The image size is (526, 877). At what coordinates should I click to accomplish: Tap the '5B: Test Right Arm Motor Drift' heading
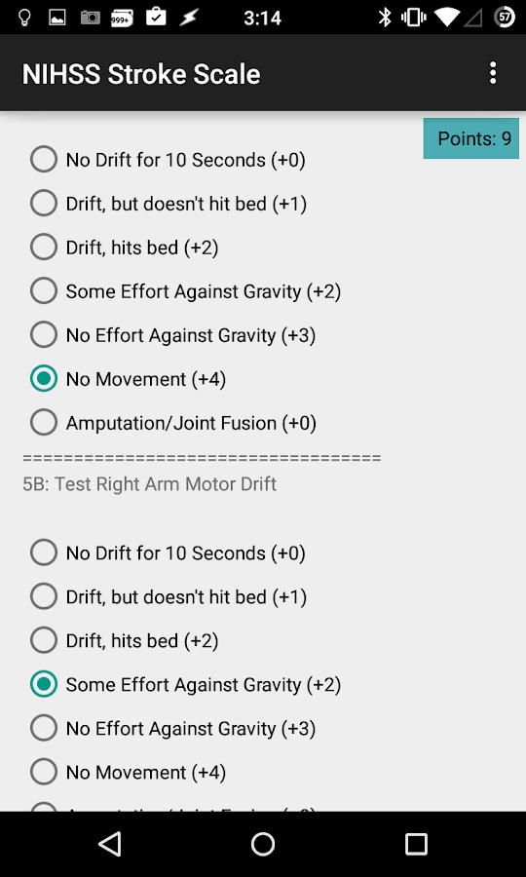pyautogui.click(x=149, y=483)
